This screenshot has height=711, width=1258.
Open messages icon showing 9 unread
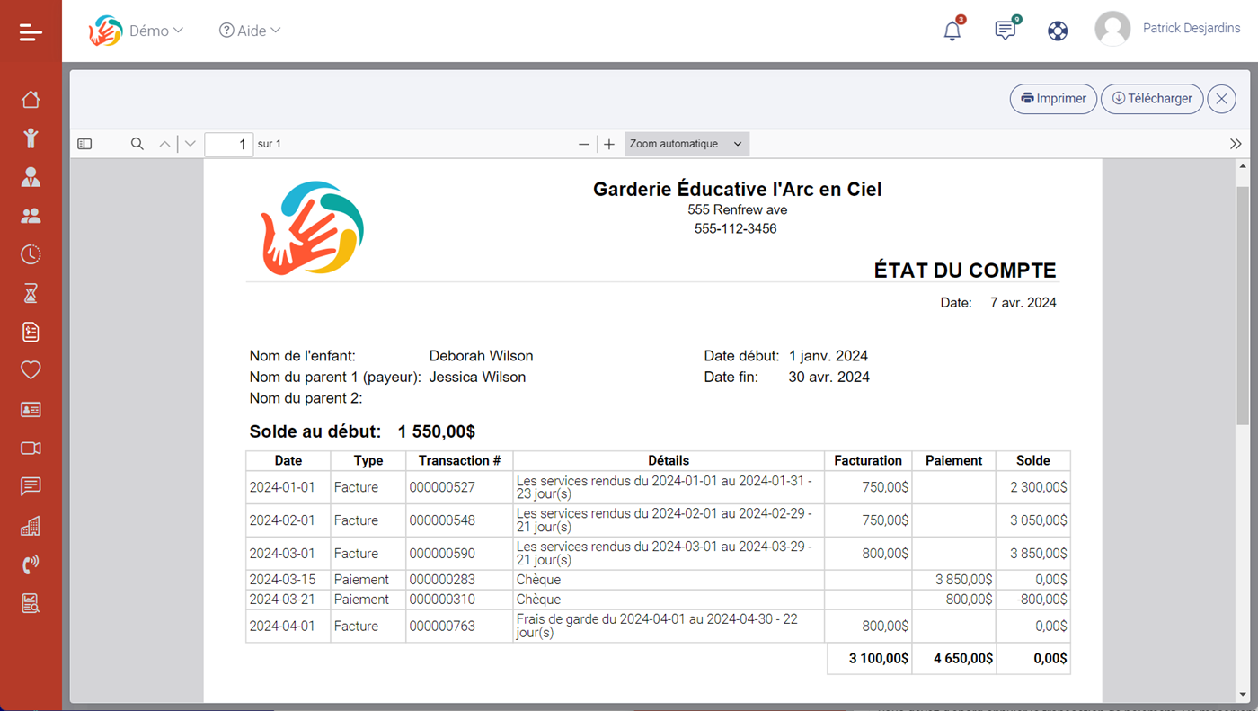(1005, 30)
